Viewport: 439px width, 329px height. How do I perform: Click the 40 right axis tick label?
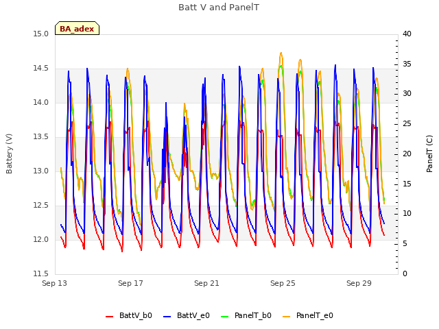tap(407, 34)
